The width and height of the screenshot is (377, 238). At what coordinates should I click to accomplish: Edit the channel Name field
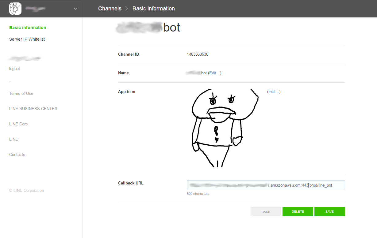(x=214, y=73)
